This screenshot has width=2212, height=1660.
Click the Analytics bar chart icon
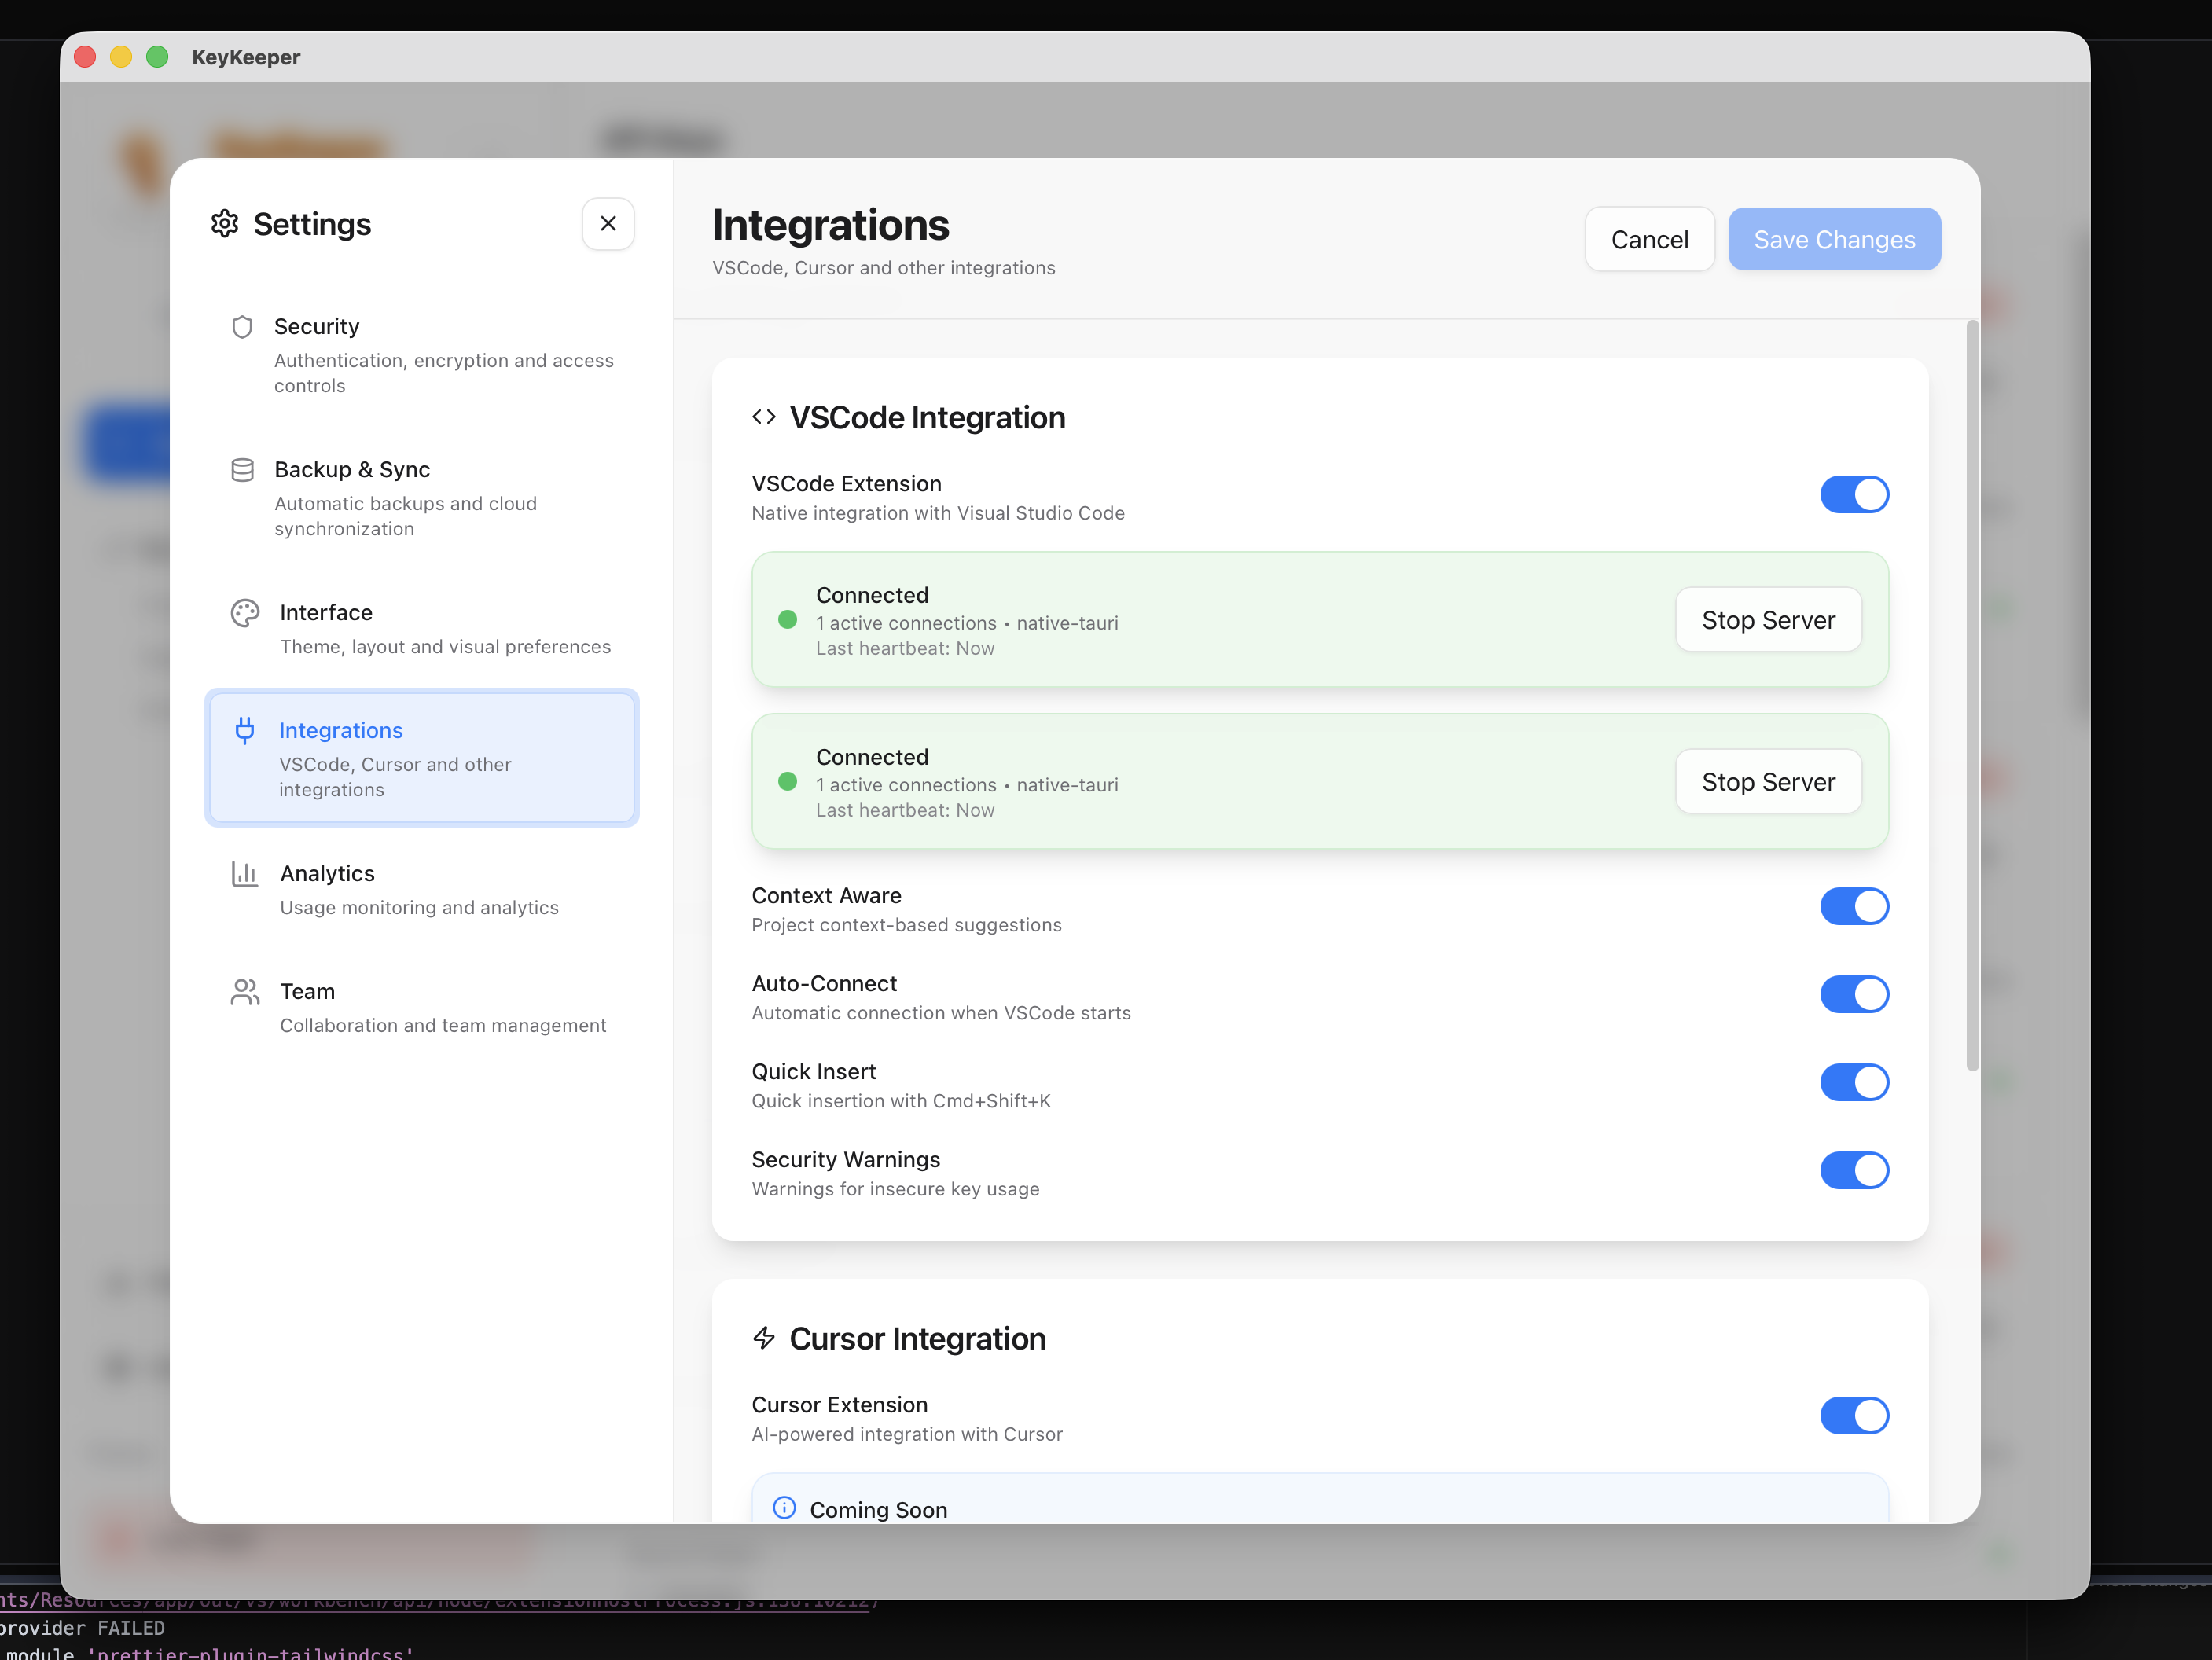[245, 874]
